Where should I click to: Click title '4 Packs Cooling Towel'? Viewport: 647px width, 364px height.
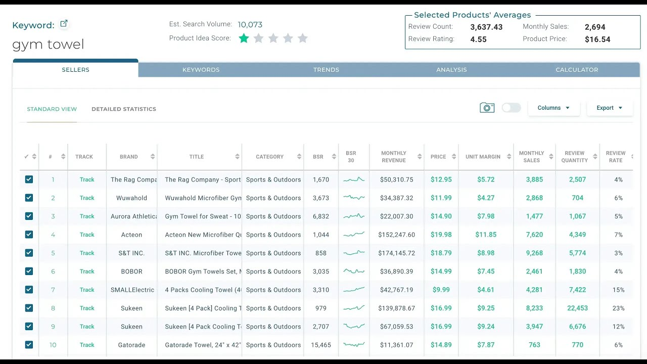coord(203,290)
